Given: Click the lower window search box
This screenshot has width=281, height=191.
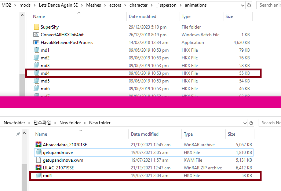Looking at the screenshot, I should 270,123.
